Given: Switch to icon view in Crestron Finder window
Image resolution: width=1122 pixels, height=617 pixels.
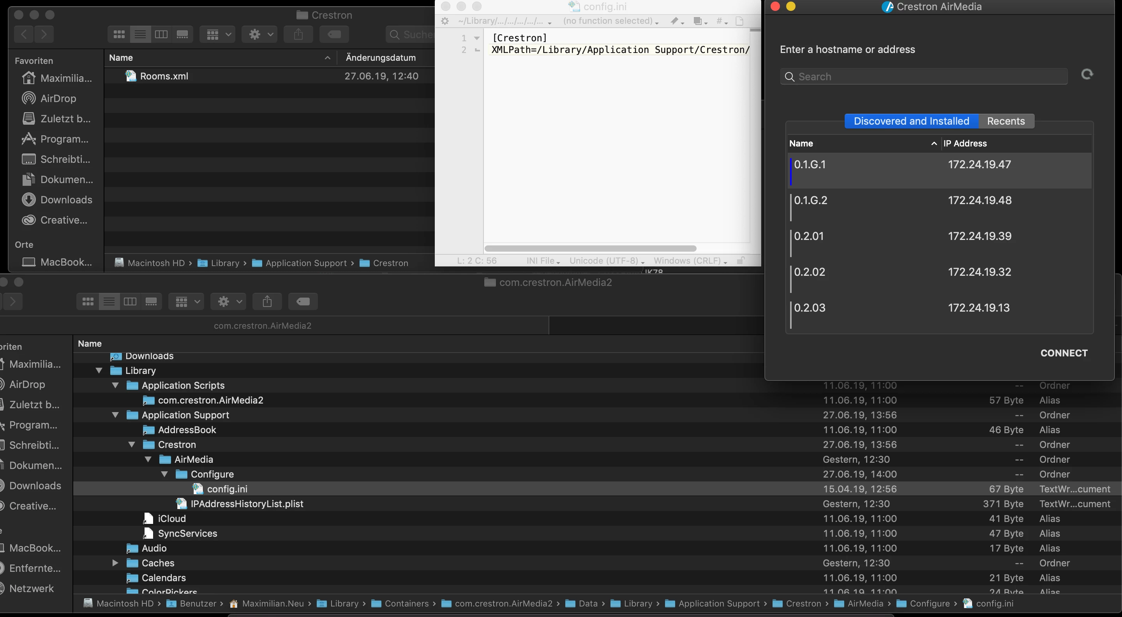Looking at the screenshot, I should [119, 34].
